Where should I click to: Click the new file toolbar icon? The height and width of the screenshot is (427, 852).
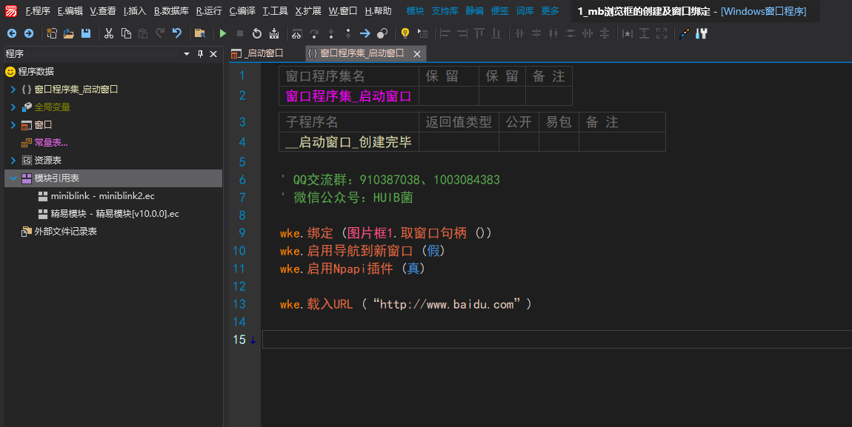coord(52,33)
